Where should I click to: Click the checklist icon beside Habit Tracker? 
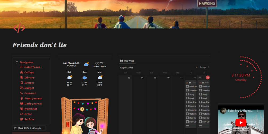(x=22, y=67)
